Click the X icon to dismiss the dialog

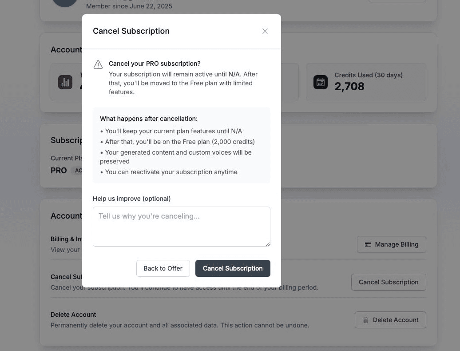click(x=265, y=31)
